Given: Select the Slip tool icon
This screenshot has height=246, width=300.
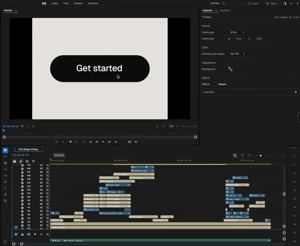Looking at the screenshot, I should pyautogui.click(x=5, y=175).
